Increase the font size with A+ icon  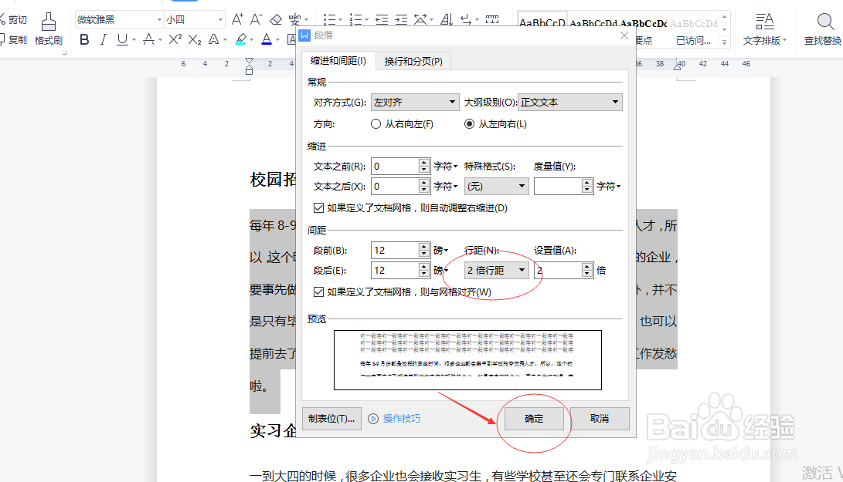pos(236,19)
